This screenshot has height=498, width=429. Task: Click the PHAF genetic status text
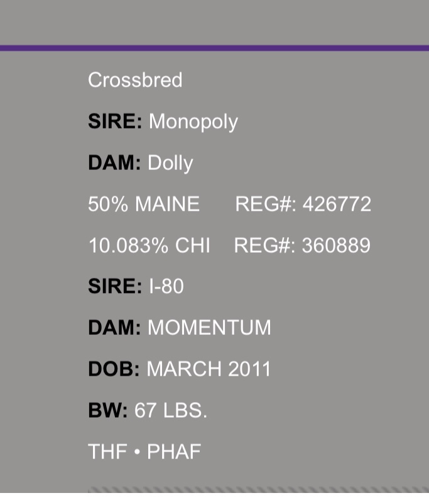point(174,452)
